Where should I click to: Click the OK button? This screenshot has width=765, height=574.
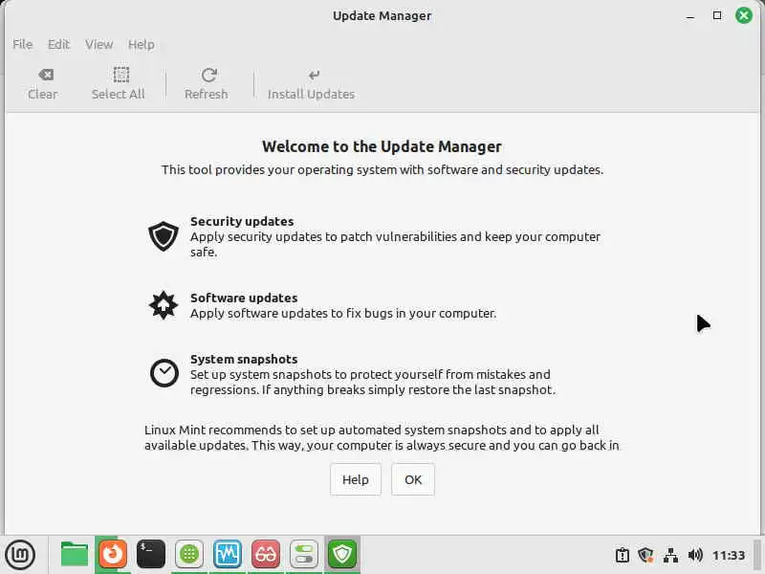(413, 480)
